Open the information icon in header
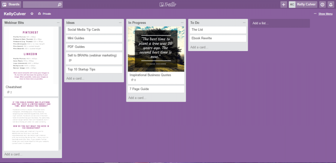 click(x=323, y=5)
